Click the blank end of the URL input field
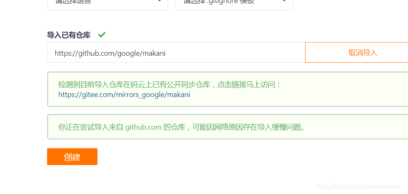 [x=234, y=52]
